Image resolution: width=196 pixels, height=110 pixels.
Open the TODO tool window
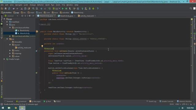pyautogui.click(x=57, y=101)
